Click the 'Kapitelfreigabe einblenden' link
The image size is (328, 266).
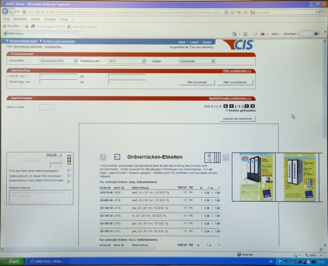230,98
